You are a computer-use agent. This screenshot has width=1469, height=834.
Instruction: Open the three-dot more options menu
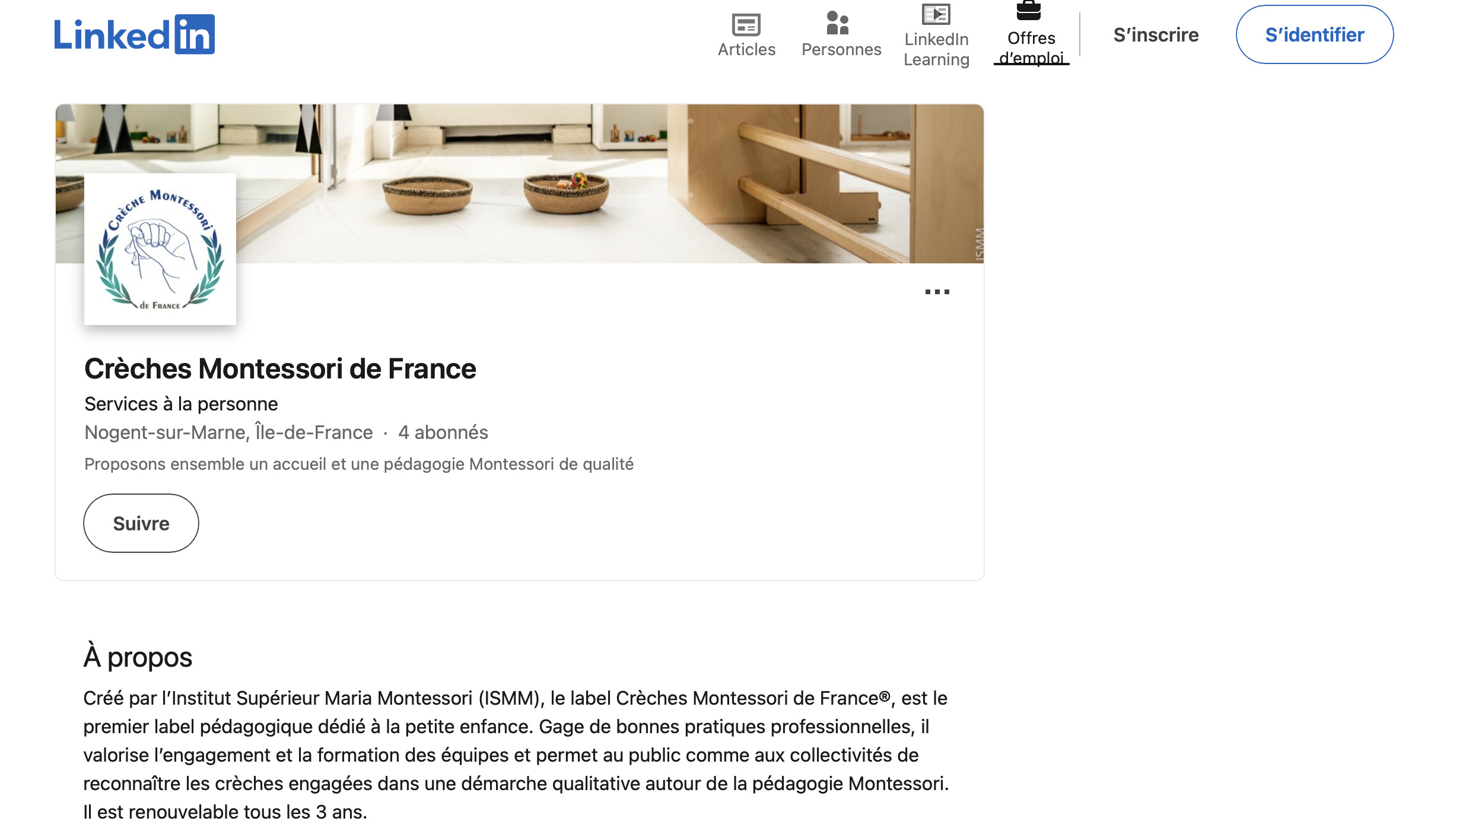(x=937, y=292)
